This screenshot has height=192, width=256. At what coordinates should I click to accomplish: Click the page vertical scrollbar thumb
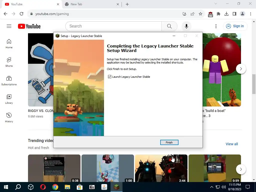pos(254,84)
